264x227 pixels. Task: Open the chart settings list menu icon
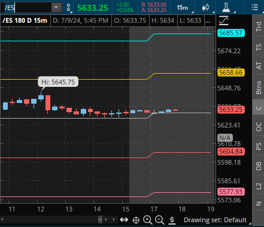pyautogui.click(x=255, y=8)
